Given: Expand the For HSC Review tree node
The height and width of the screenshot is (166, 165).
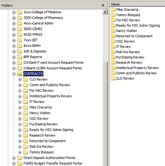Looking at the screenshot, I should pos(20,91).
